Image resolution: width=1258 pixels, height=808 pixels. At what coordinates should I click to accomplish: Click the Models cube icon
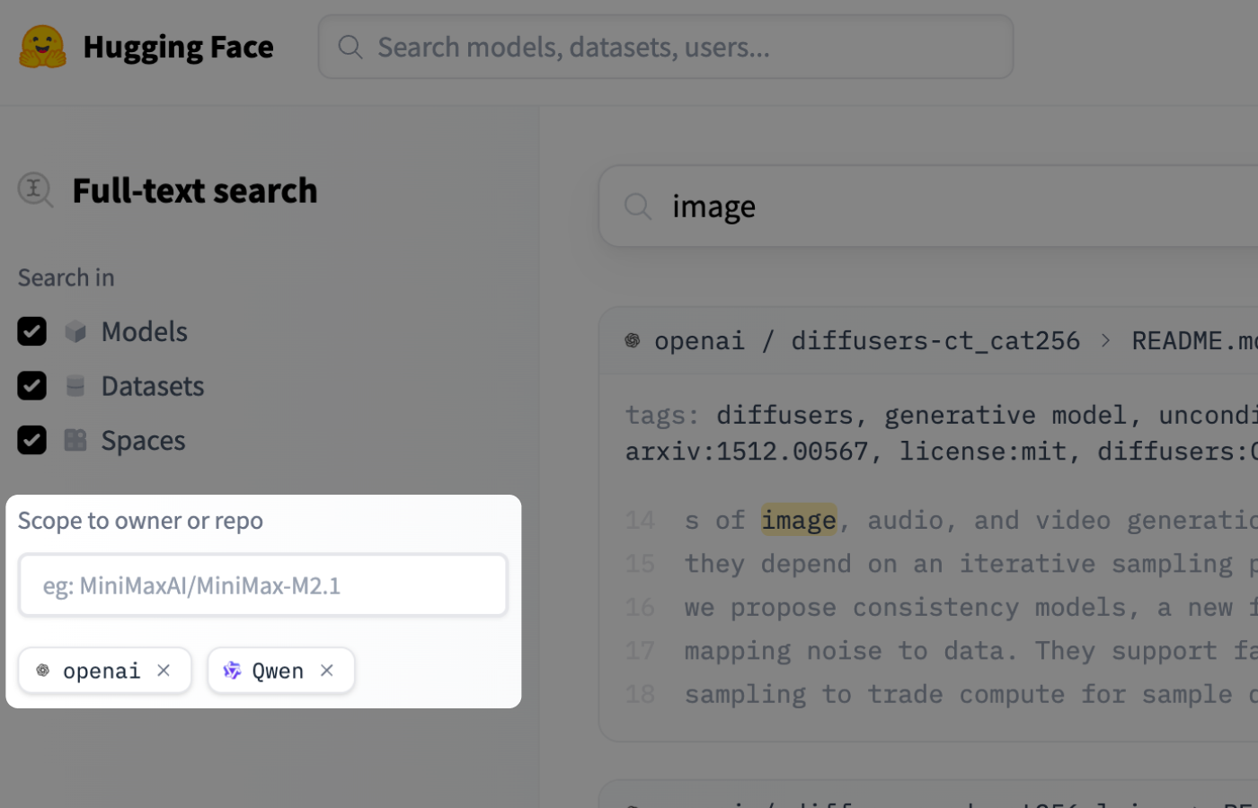(75, 332)
